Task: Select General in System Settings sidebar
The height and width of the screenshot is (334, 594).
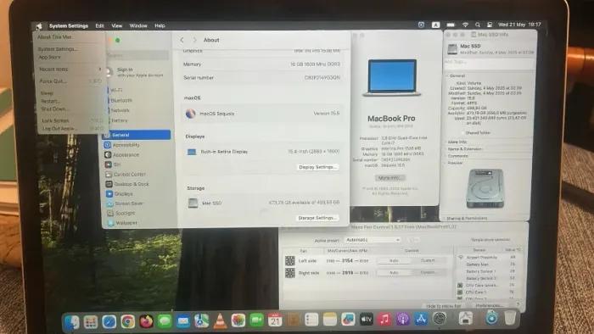Action: (x=137, y=135)
